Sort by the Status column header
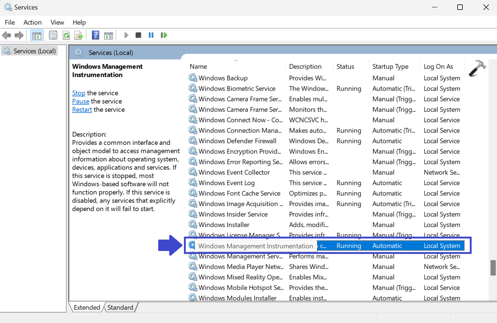Image resolution: width=497 pixels, height=323 pixels. (x=345, y=67)
